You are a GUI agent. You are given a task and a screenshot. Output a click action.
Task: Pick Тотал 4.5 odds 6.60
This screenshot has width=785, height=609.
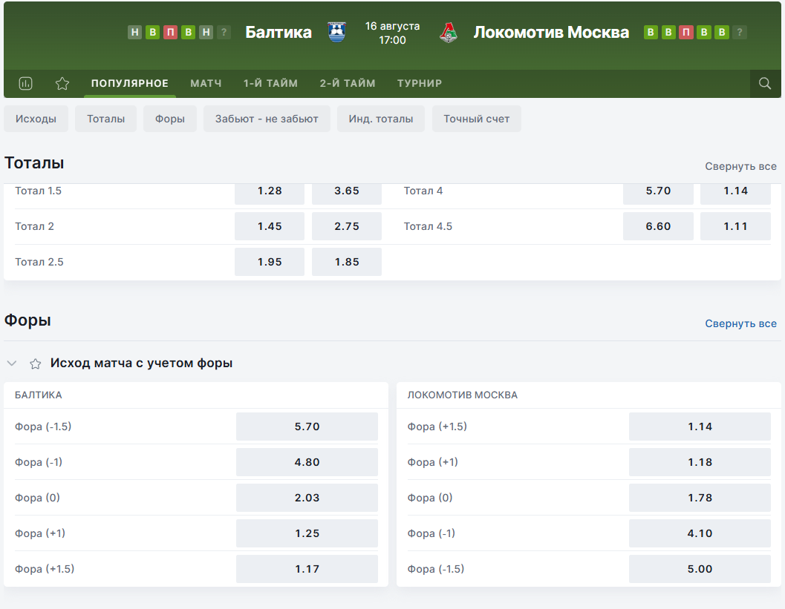[658, 226]
